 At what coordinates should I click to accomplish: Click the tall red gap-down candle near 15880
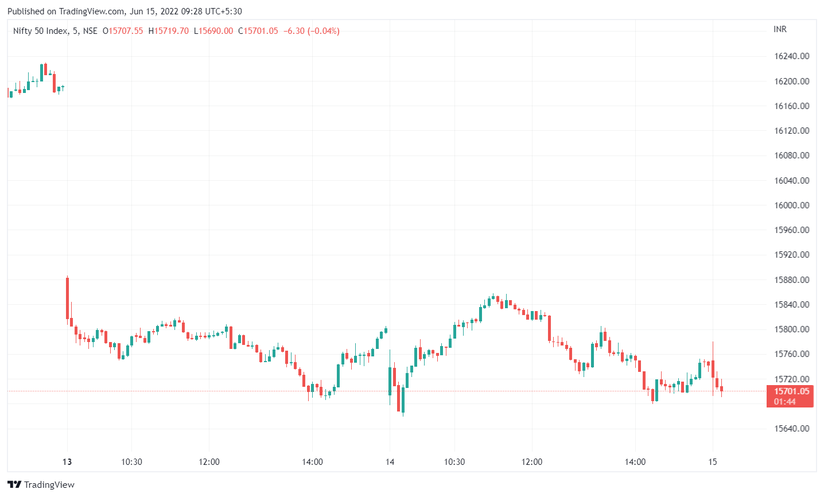coord(67,297)
